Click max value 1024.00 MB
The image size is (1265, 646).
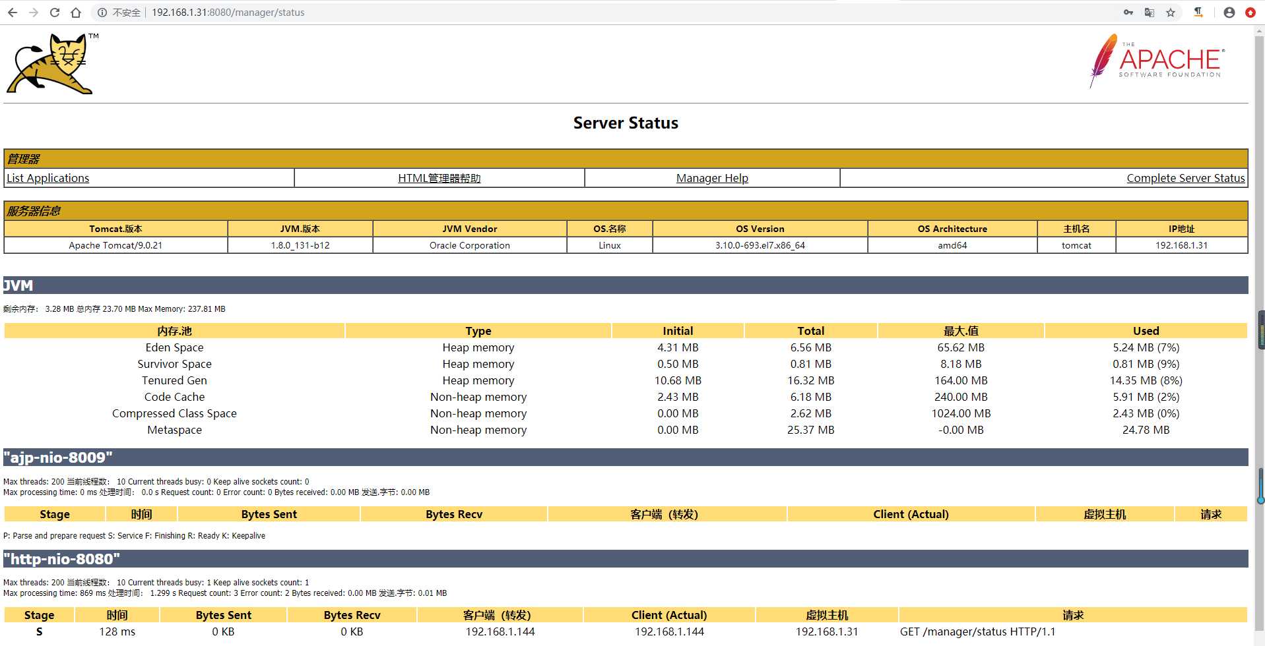pos(961,413)
